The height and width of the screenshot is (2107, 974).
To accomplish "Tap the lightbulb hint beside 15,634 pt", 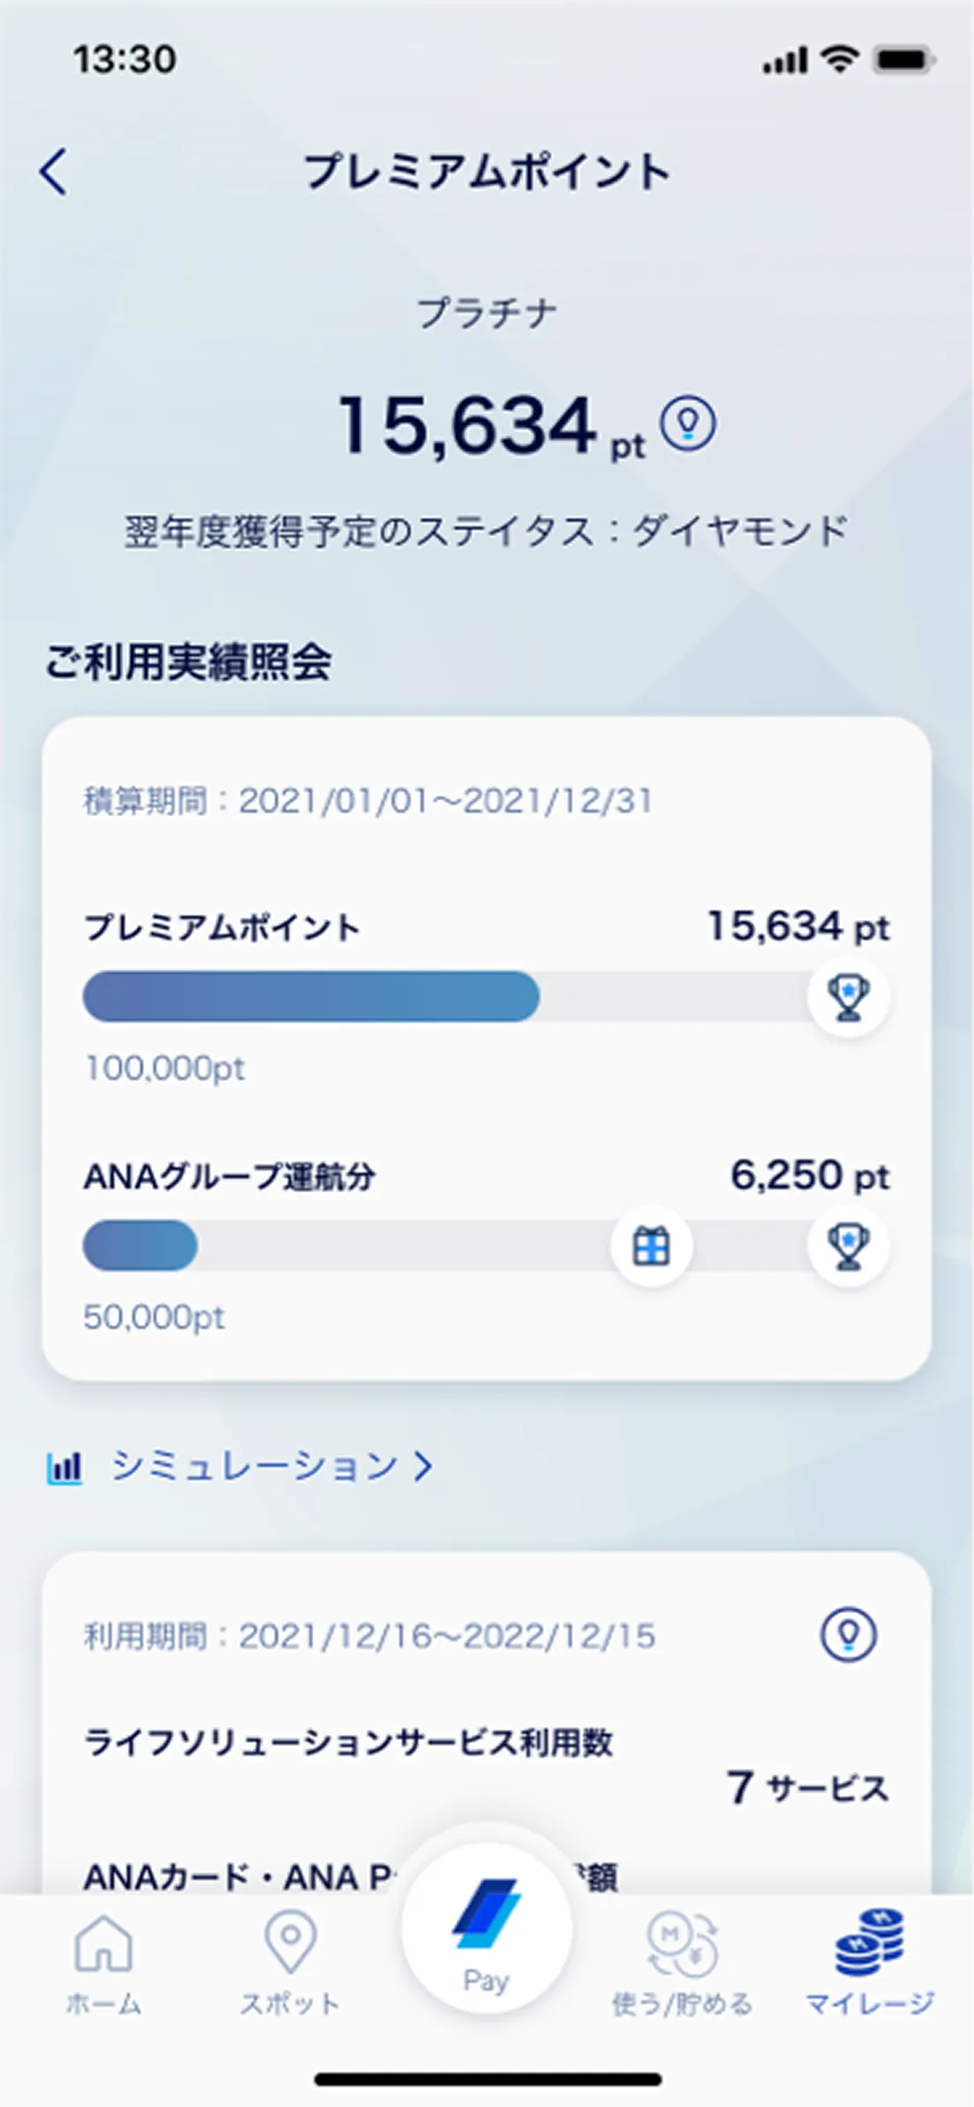I will point(689,424).
